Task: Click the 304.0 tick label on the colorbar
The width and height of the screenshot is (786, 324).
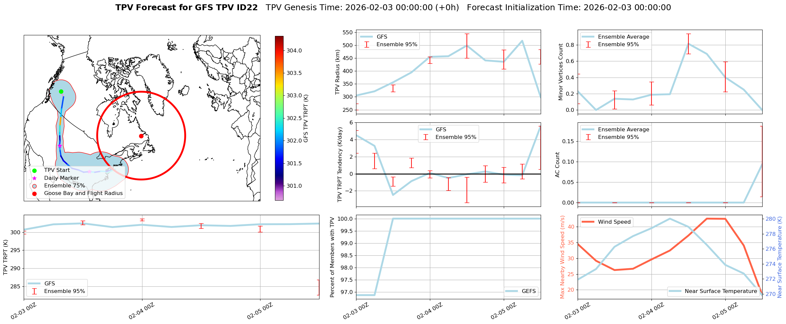Action: [294, 51]
